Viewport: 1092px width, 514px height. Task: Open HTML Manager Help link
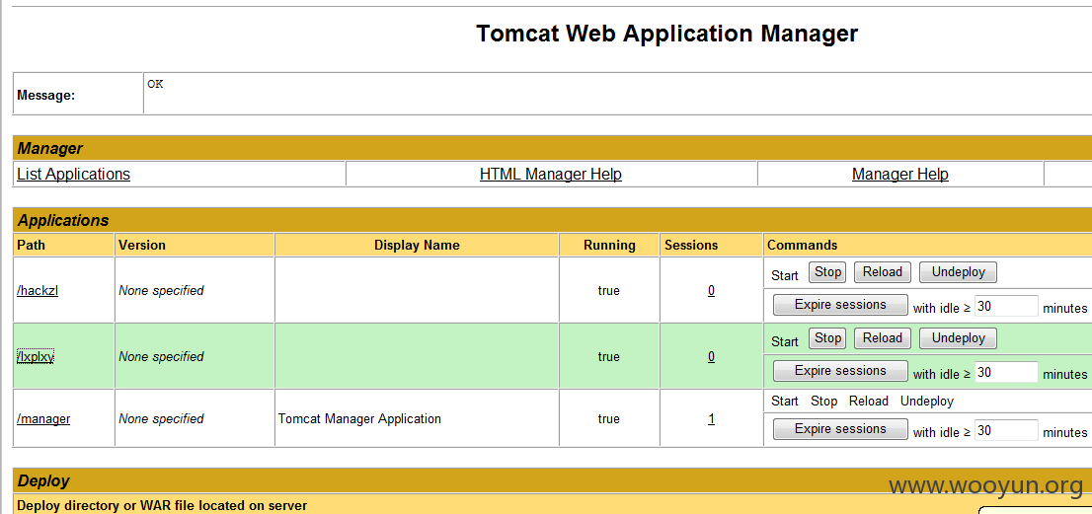tap(551, 174)
